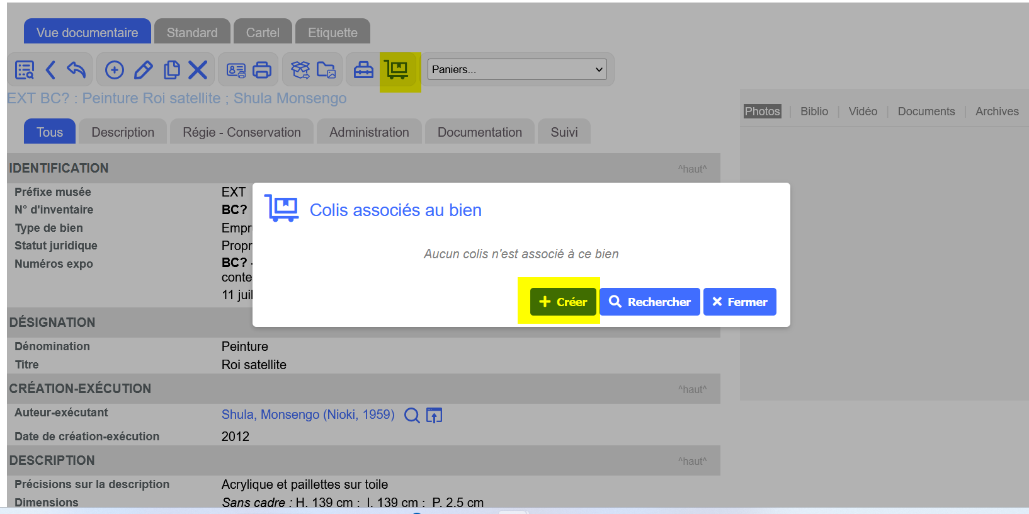Click the green Créer button
The image size is (1029, 514).
(563, 302)
